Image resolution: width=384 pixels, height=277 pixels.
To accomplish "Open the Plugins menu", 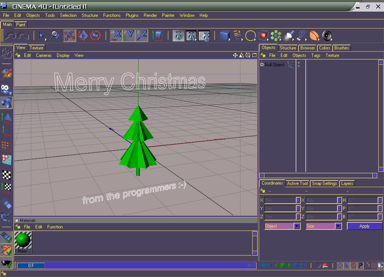I will pos(132,15).
